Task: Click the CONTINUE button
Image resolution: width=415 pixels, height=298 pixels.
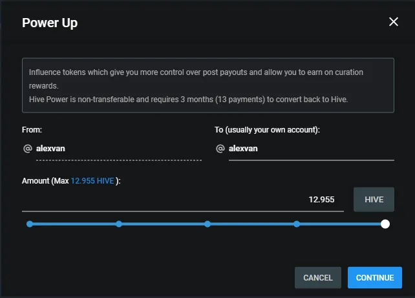Action: coord(375,277)
